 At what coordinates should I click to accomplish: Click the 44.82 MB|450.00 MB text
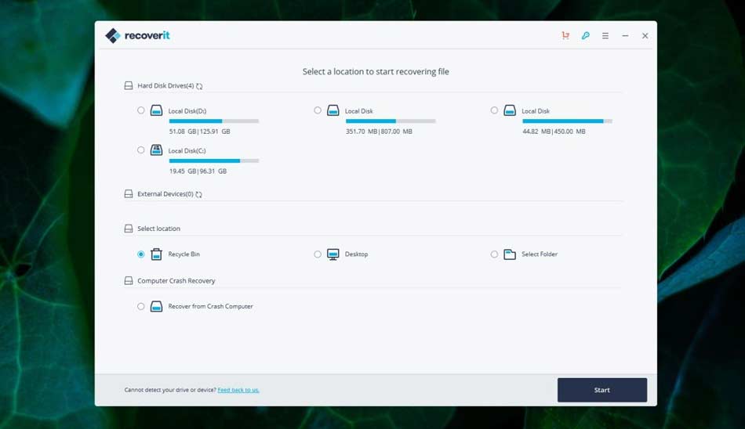[554, 132]
